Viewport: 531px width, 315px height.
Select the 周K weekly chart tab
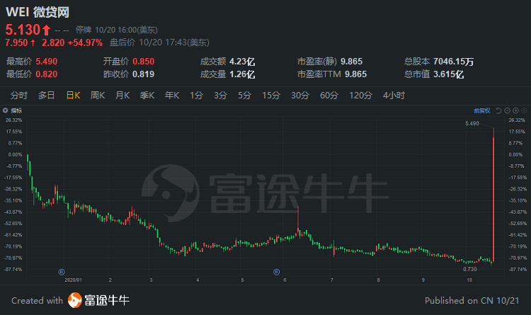[98, 96]
